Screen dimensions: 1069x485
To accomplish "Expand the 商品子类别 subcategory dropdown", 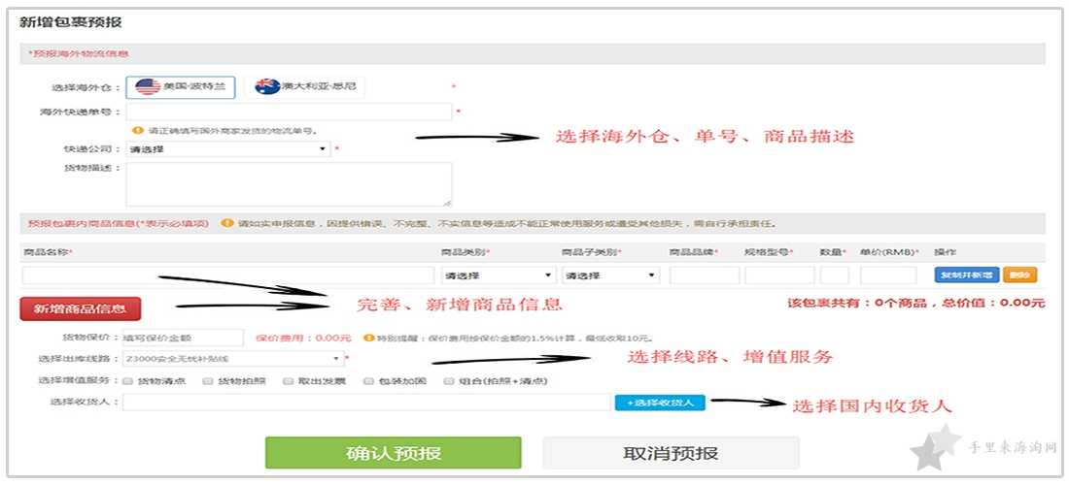I will pyautogui.click(x=611, y=275).
